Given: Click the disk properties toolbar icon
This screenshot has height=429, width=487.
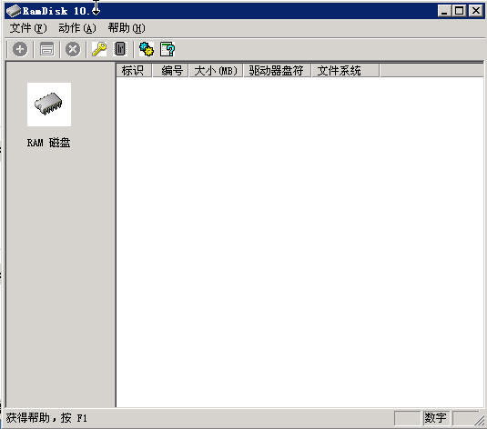Looking at the screenshot, I should click(x=46, y=49).
